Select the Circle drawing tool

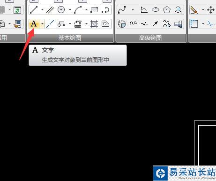tap(61, 10)
